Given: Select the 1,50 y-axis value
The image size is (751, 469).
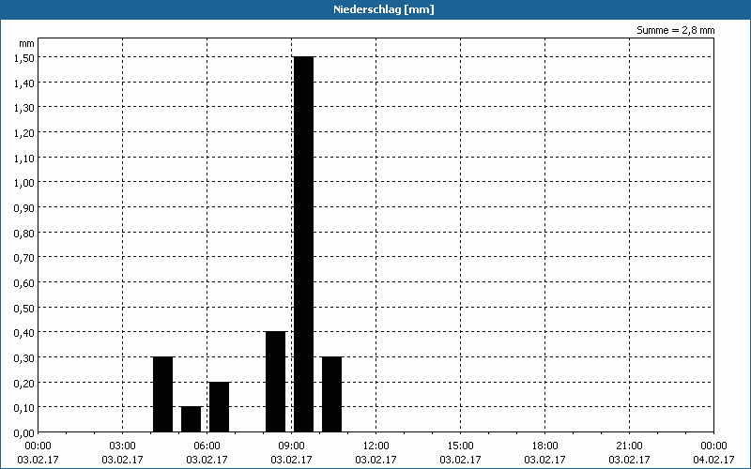Looking at the screenshot, I should click(x=24, y=57).
